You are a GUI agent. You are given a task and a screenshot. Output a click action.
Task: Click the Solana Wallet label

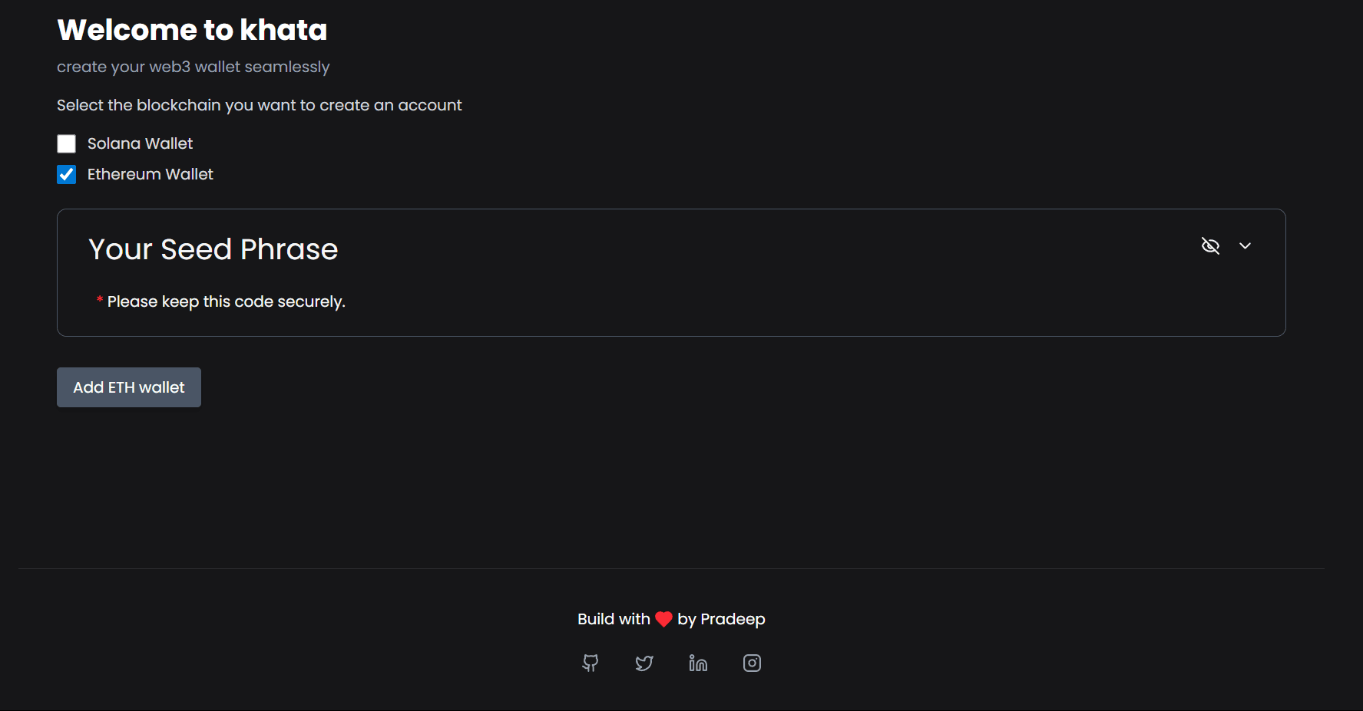pos(140,143)
